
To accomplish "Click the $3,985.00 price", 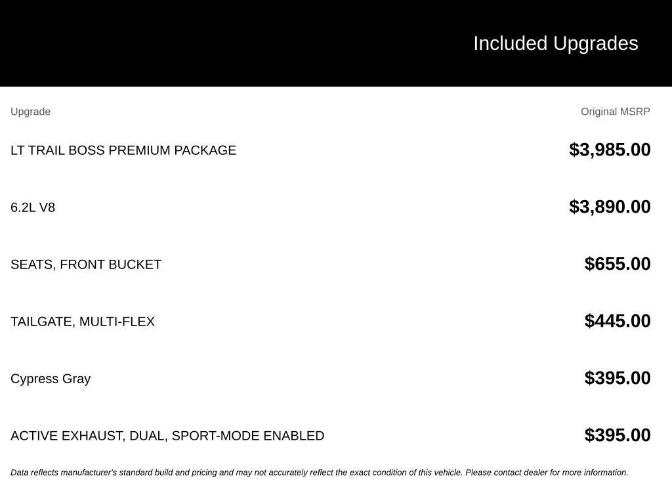I will click(610, 150).
